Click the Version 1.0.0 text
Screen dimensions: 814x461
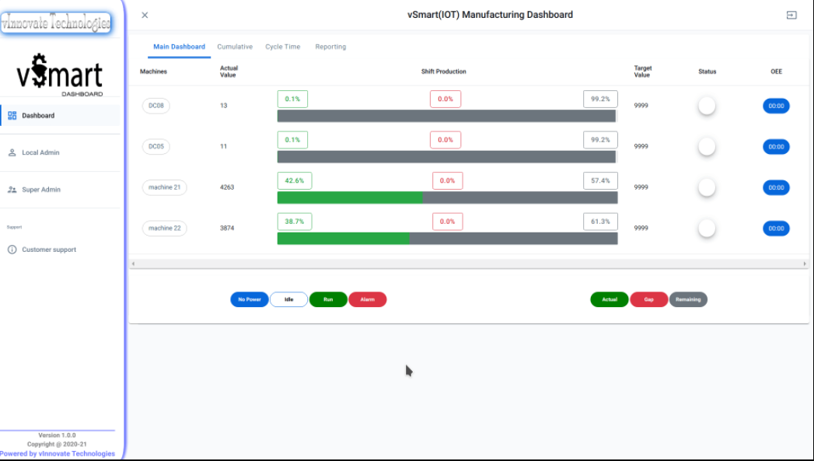coord(57,435)
